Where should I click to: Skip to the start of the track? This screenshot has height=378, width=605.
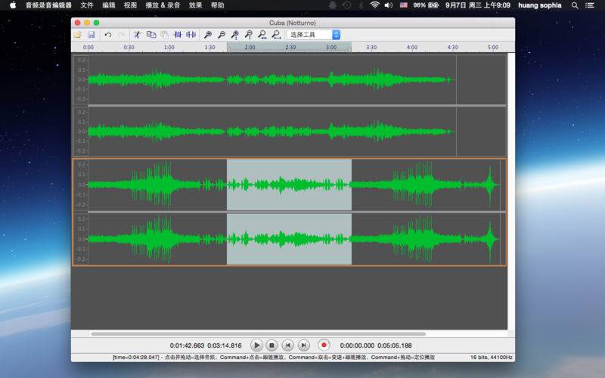(x=288, y=345)
